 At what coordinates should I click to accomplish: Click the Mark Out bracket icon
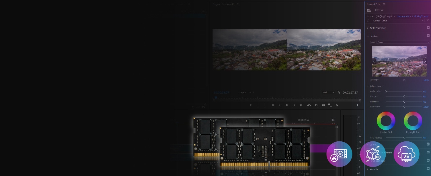264,105
